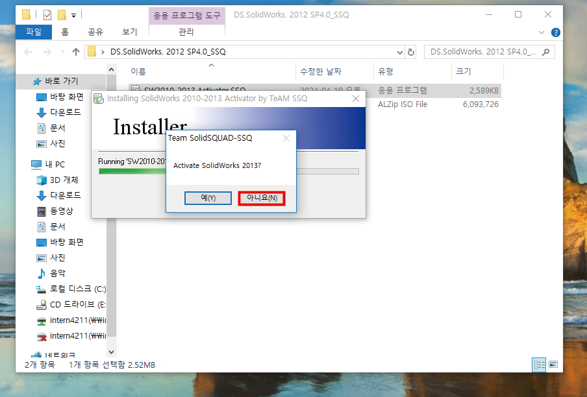Close the Team SolidSQUAD-SSQ dialog
Viewport: 587px width, 397px height.
[286, 138]
